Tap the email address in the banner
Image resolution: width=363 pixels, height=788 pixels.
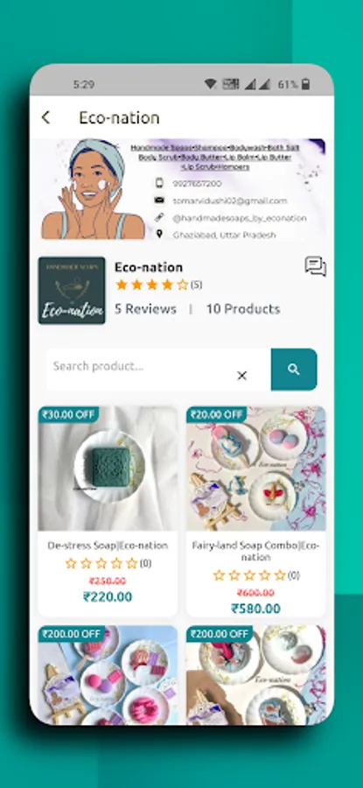pyautogui.click(x=230, y=201)
